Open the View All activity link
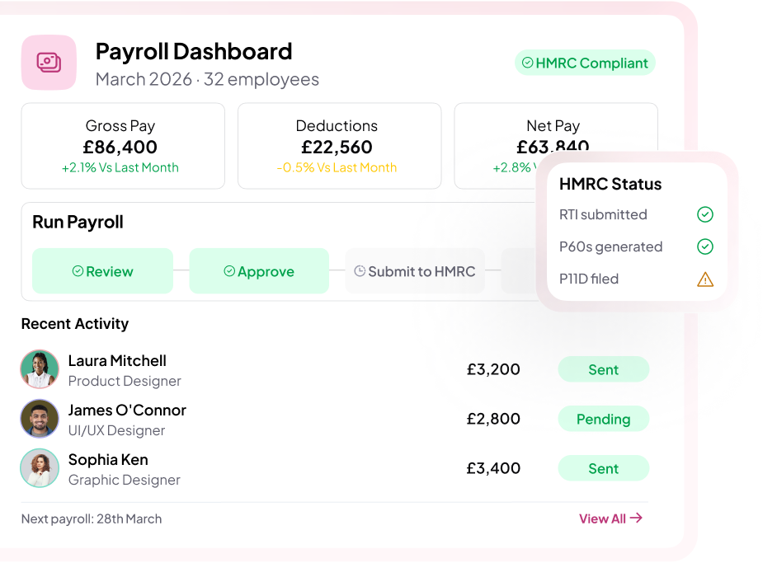 pos(602,518)
